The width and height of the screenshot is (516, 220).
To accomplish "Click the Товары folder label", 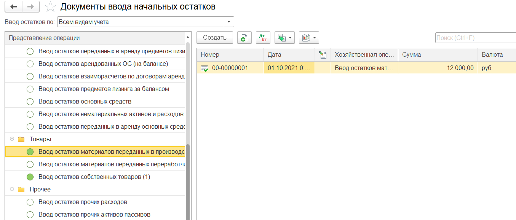I will click(40, 139).
